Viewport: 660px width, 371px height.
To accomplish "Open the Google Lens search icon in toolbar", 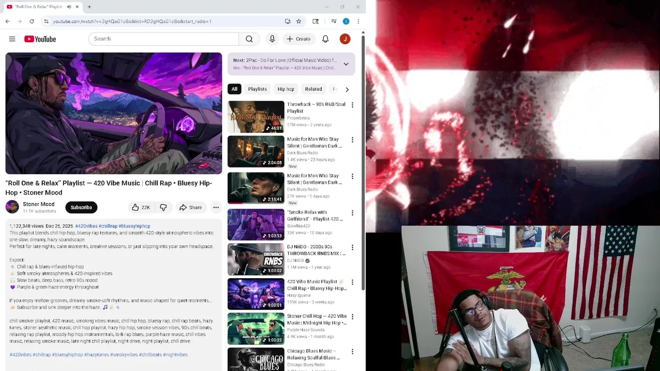I will (316, 21).
